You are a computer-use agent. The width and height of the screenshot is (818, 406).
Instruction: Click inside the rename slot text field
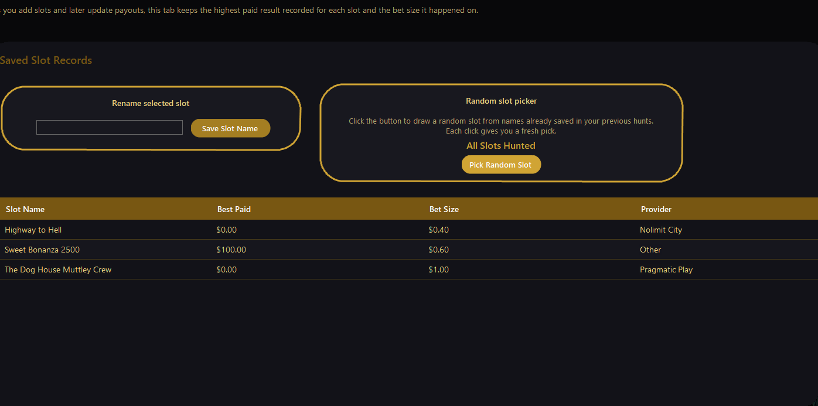pyautogui.click(x=109, y=127)
